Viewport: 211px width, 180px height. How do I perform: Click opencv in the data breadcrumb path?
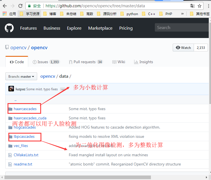(48, 76)
